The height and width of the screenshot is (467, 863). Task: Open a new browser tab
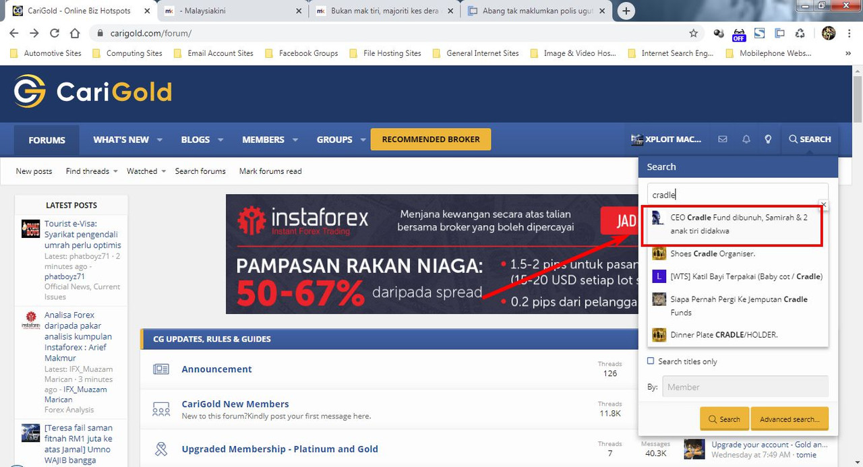coord(626,11)
